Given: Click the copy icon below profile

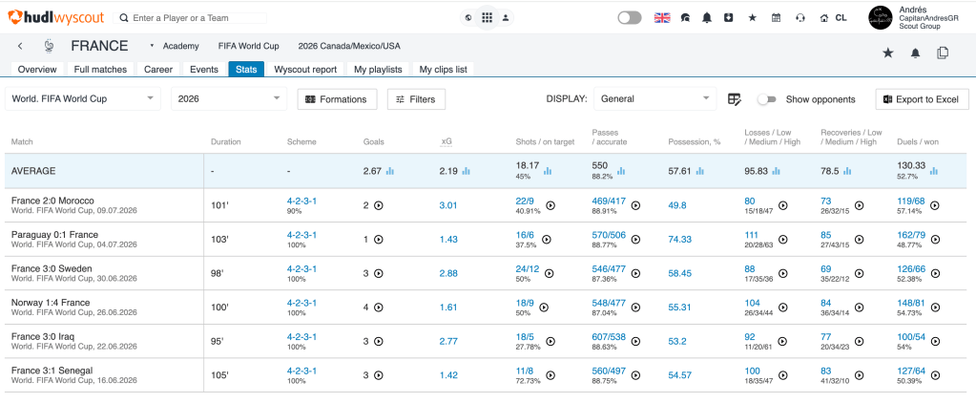Looking at the screenshot, I should (x=943, y=53).
